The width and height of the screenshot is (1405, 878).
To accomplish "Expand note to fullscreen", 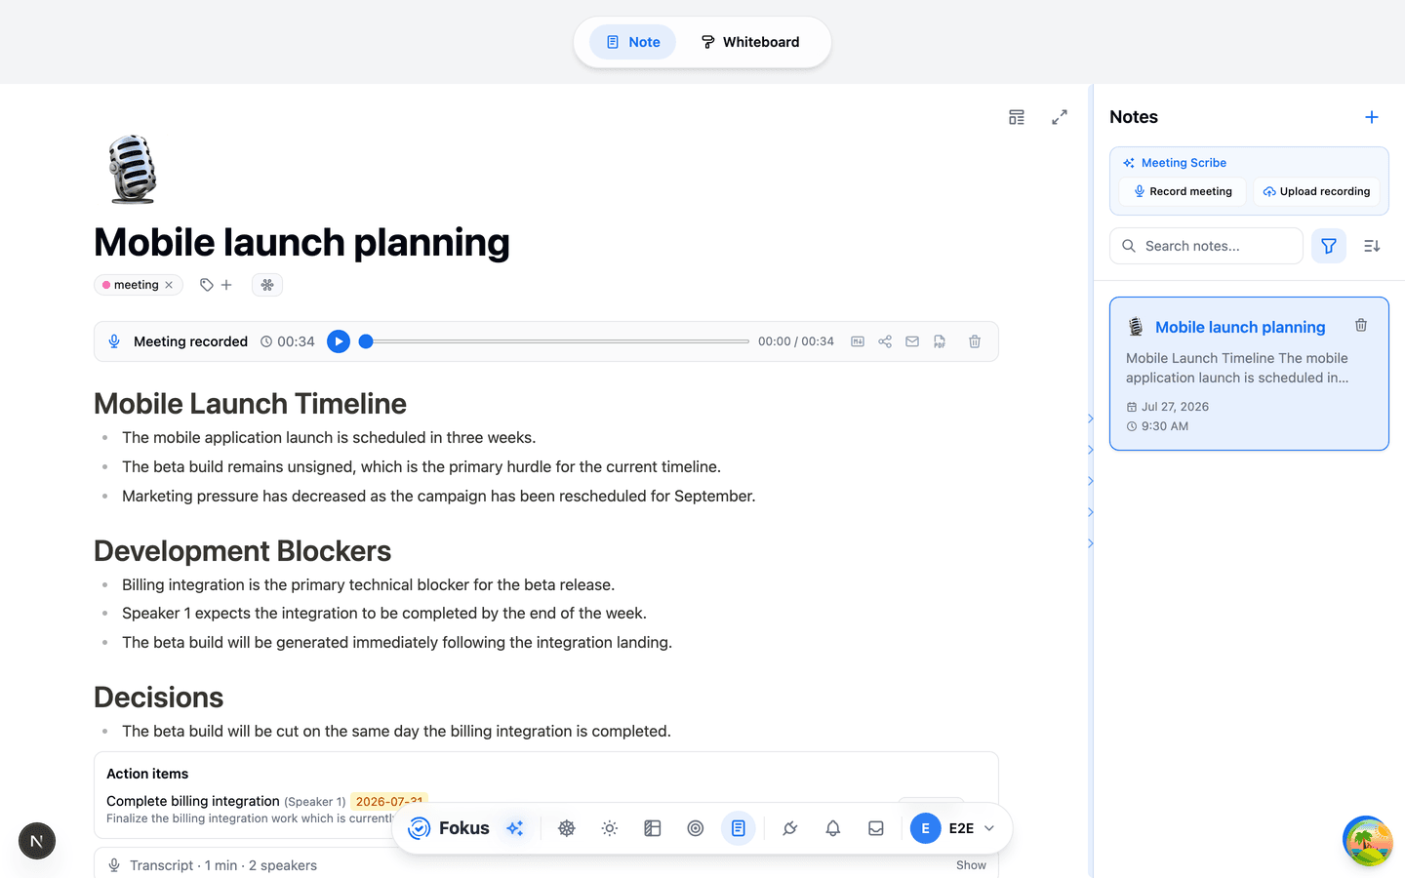I will [1060, 117].
